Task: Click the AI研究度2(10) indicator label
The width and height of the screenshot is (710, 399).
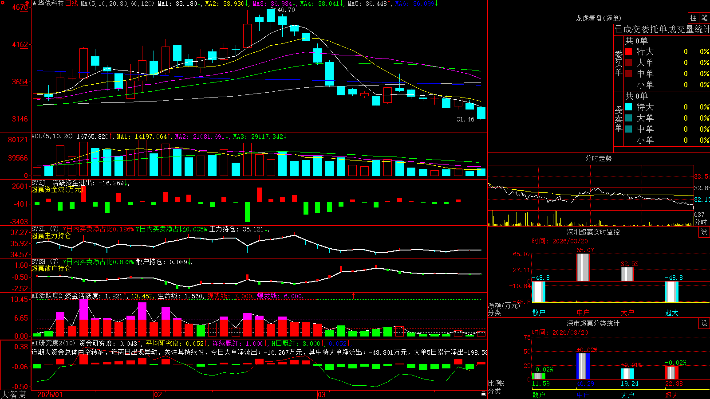Action: click(53, 343)
